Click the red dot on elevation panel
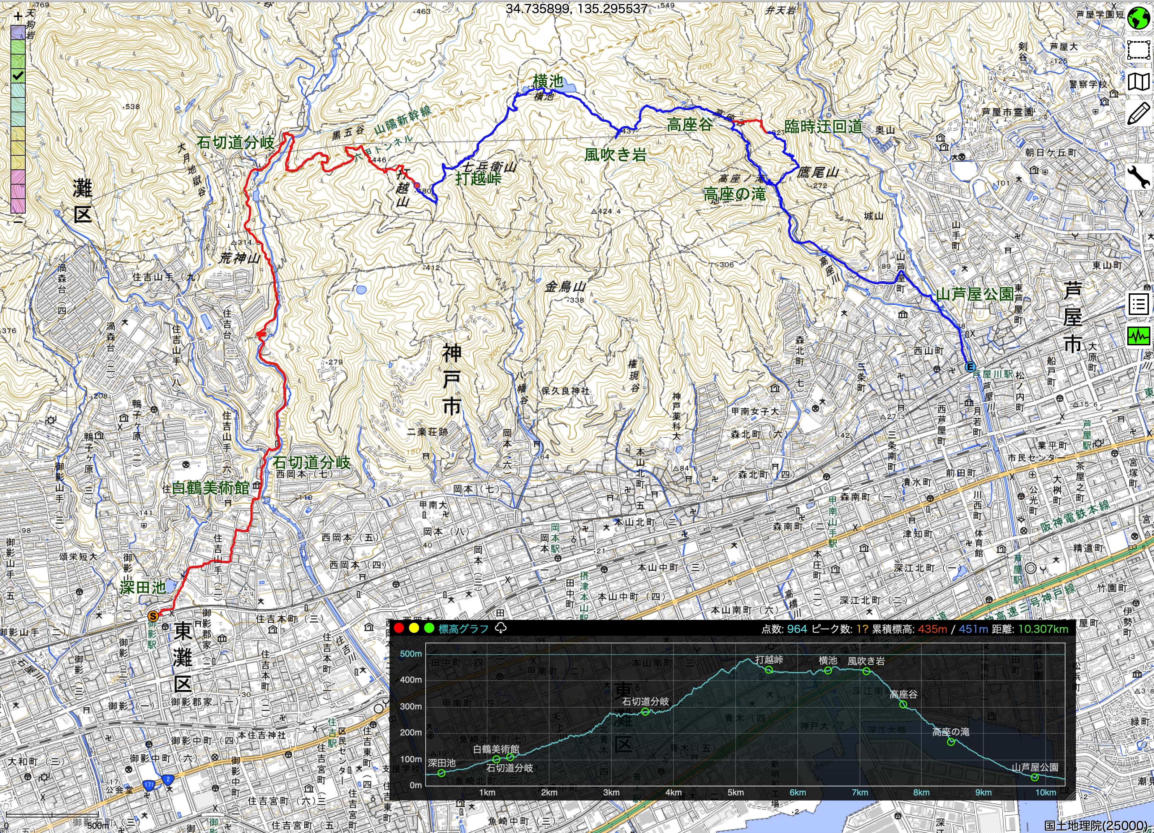This screenshot has height=833, width=1154. pos(399,628)
